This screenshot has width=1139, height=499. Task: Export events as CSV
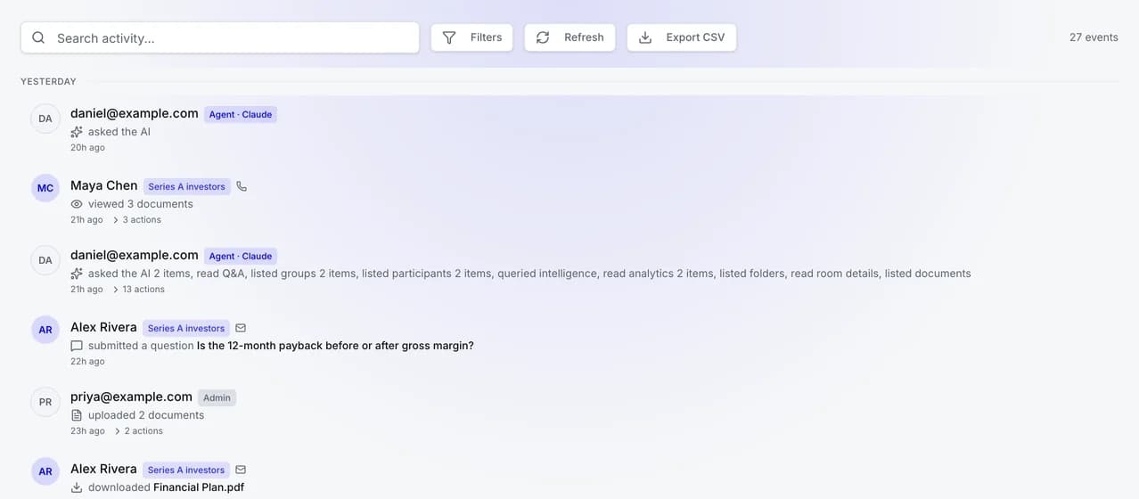pyautogui.click(x=682, y=37)
